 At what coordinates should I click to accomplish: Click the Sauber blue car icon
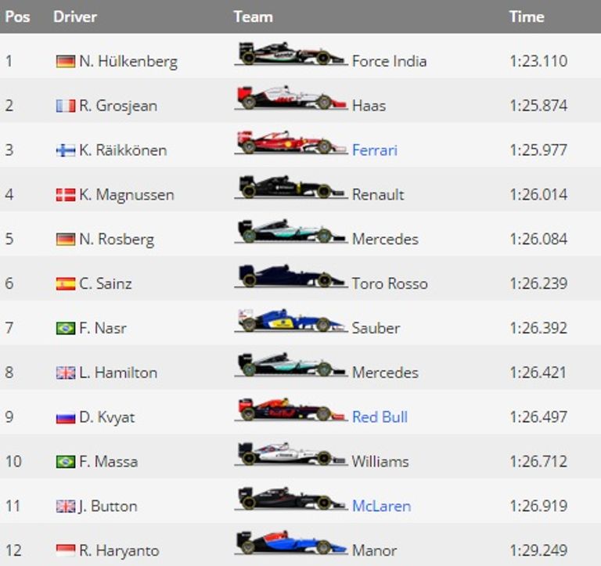tap(290, 322)
